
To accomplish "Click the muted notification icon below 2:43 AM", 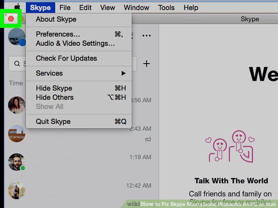I will pos(148,139).
